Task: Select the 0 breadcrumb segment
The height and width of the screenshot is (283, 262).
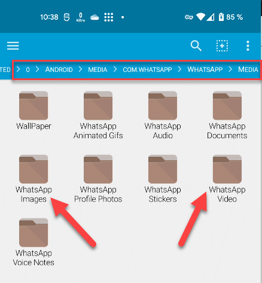Action: 28,69
